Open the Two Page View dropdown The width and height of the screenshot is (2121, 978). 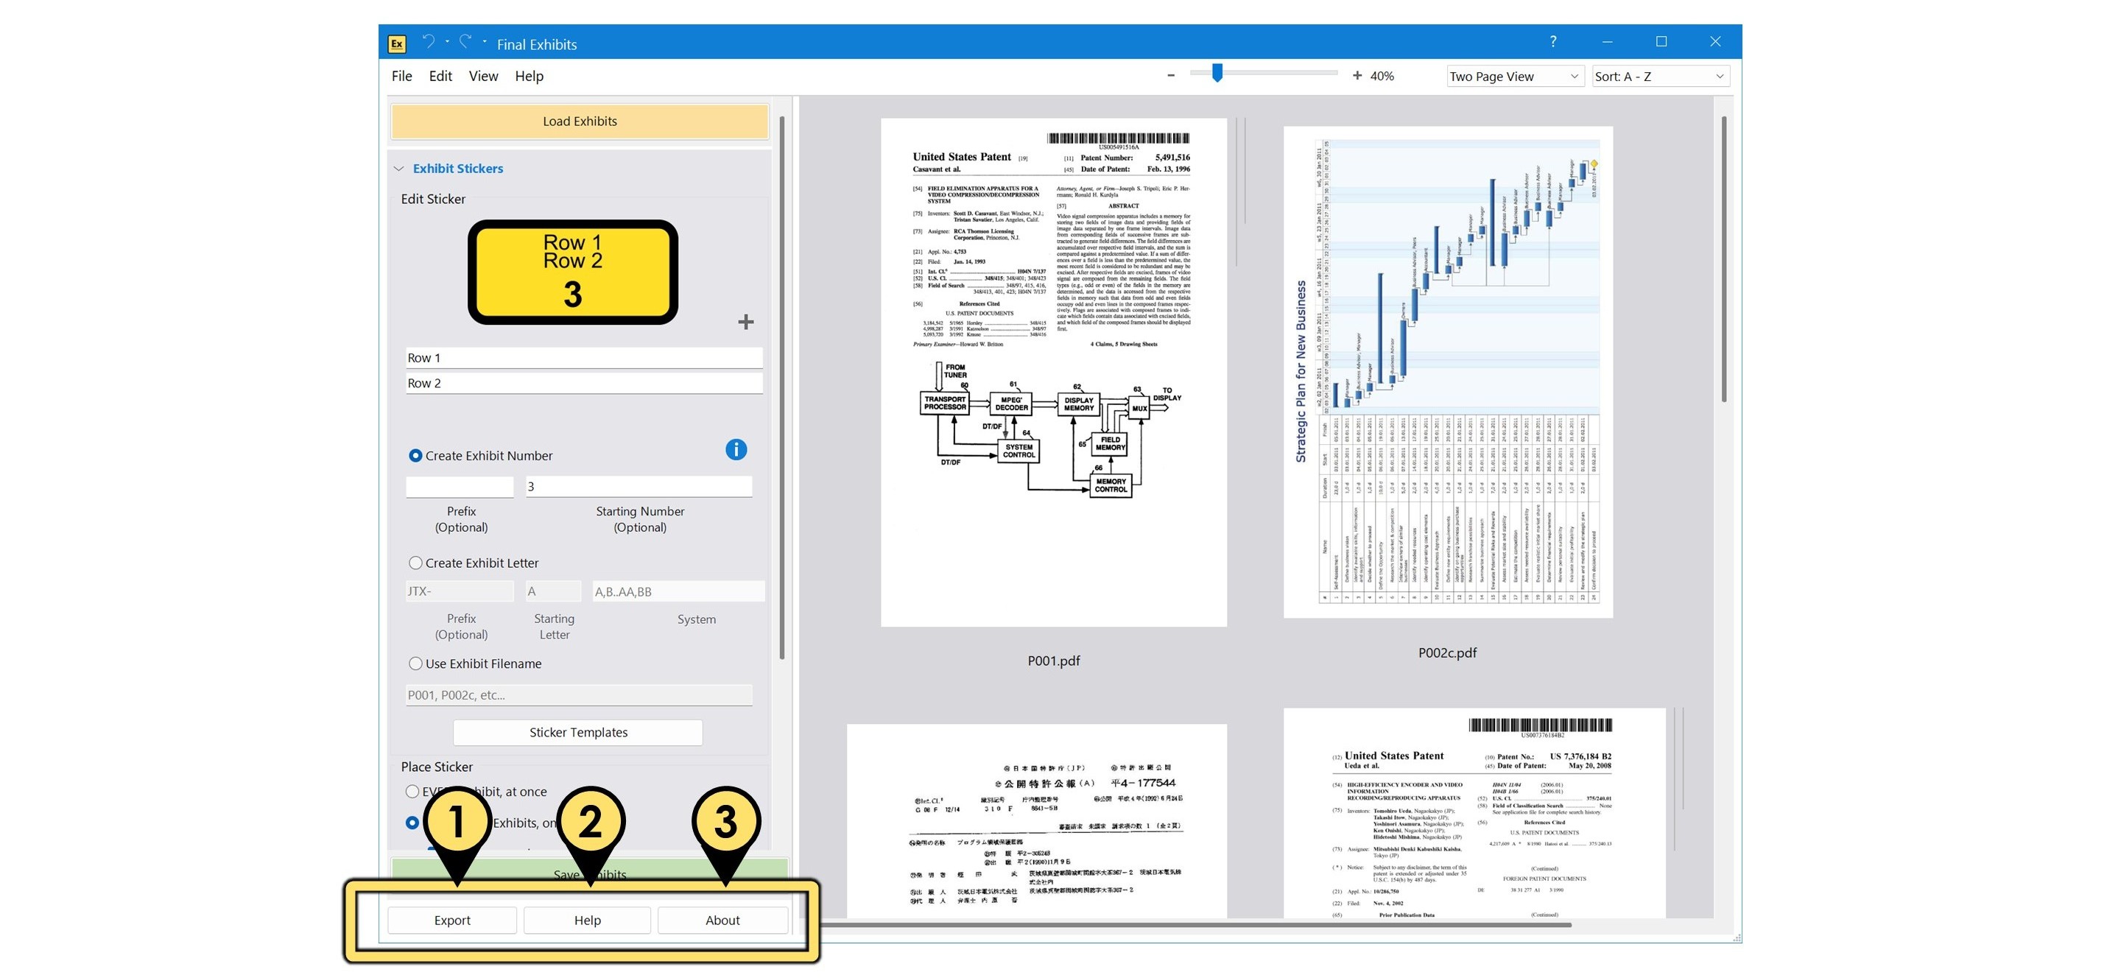[1514, 76]
